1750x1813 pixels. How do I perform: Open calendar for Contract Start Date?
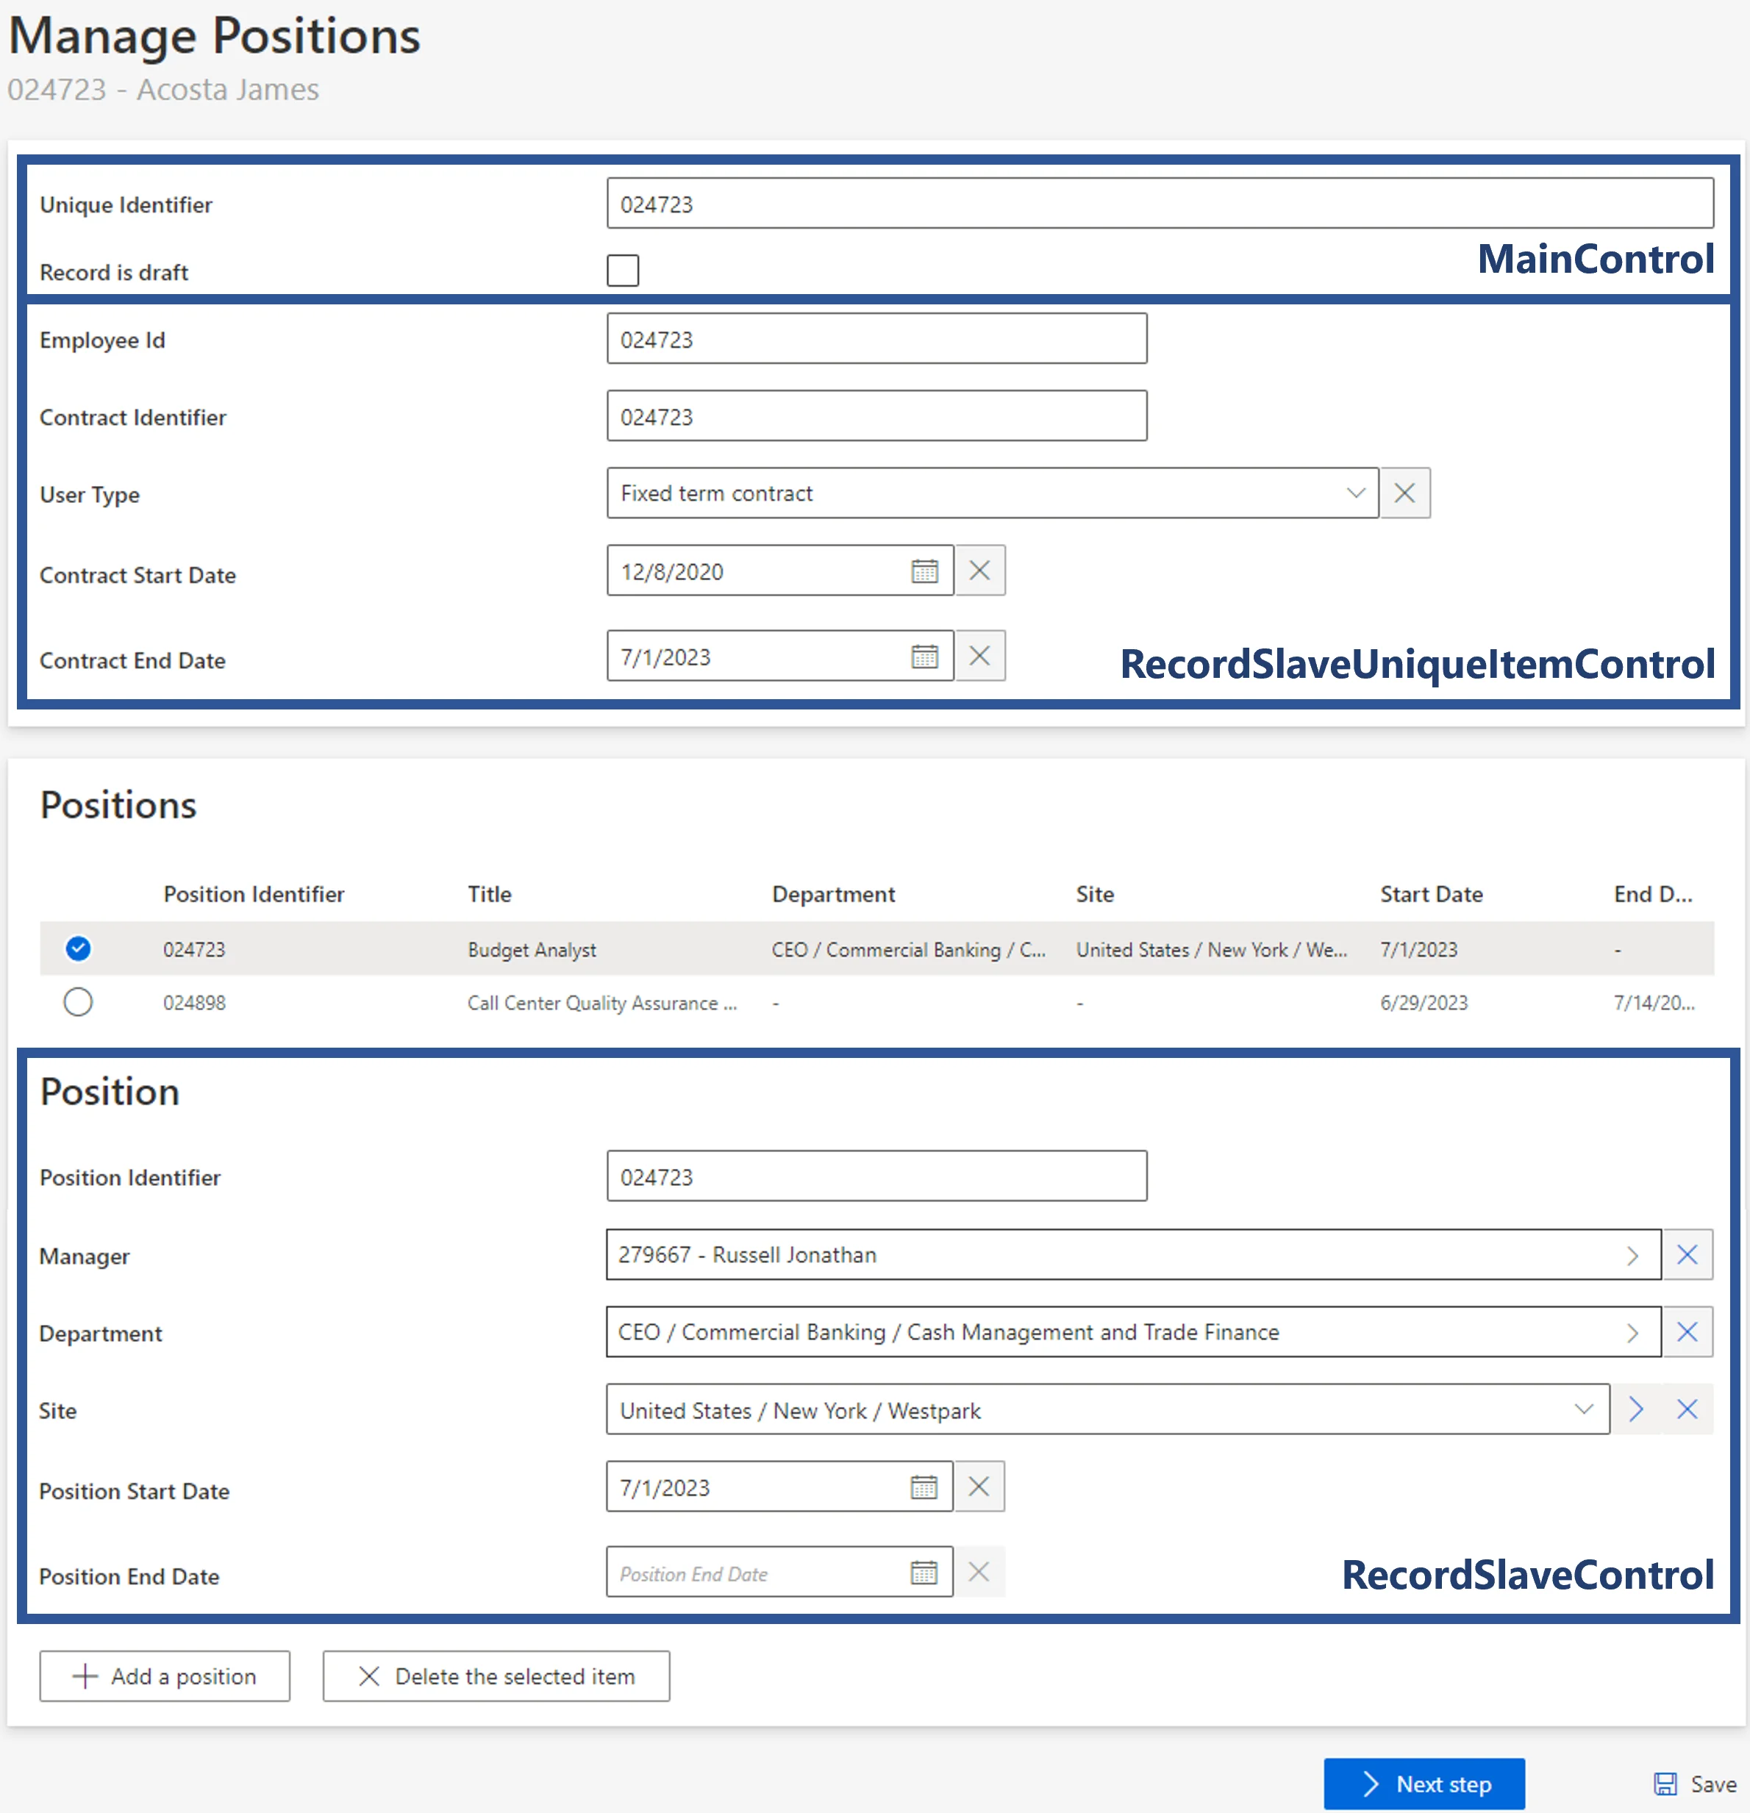[x=924, y=571]
